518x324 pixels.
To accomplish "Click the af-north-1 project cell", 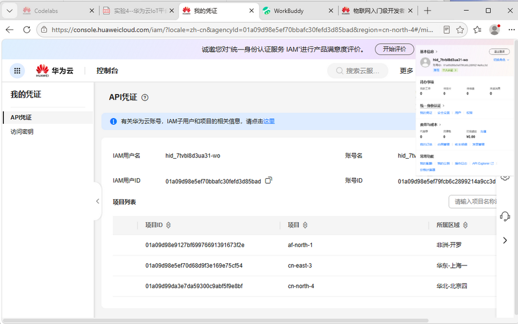I will [300, 245].
